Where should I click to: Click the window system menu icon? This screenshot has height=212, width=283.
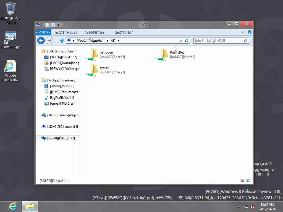[x=38, y=25]
